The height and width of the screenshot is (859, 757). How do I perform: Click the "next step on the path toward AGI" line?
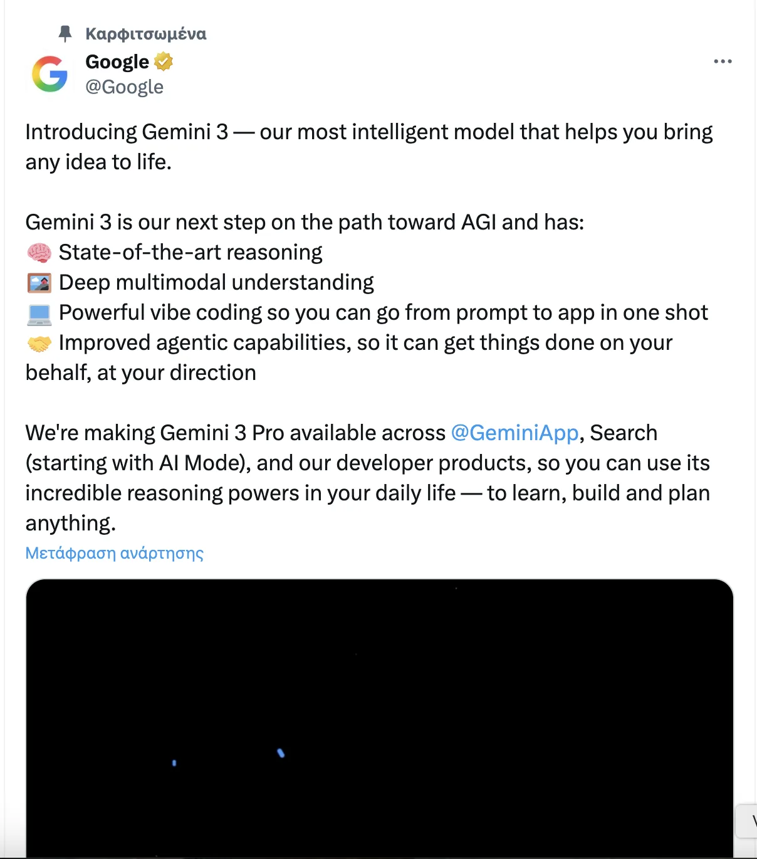pos(305,222)
